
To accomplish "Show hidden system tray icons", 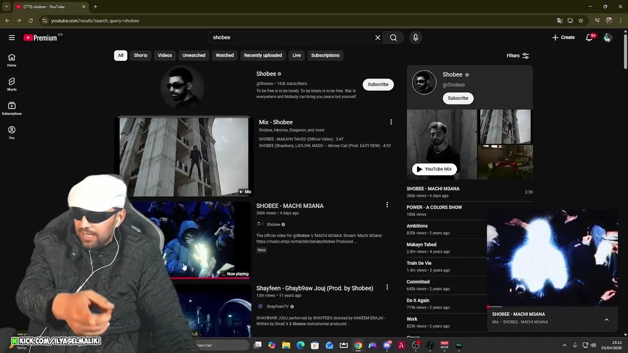I will pyautogui.click(x=564, y=345).
